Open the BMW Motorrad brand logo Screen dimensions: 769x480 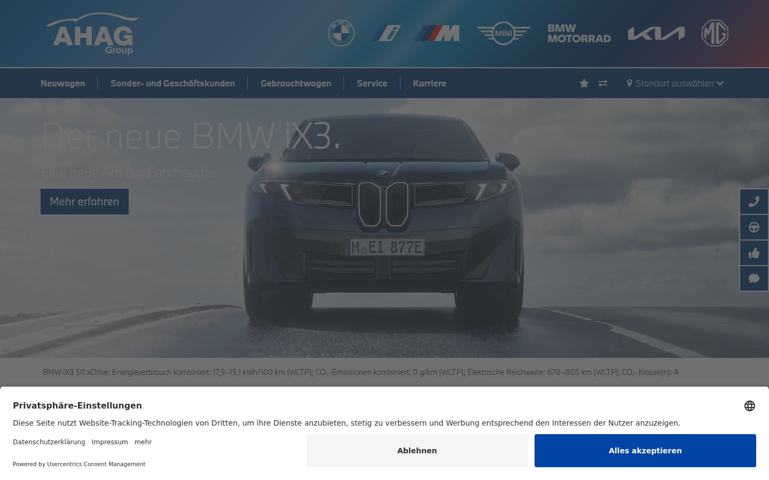click(x=579, y=33)
